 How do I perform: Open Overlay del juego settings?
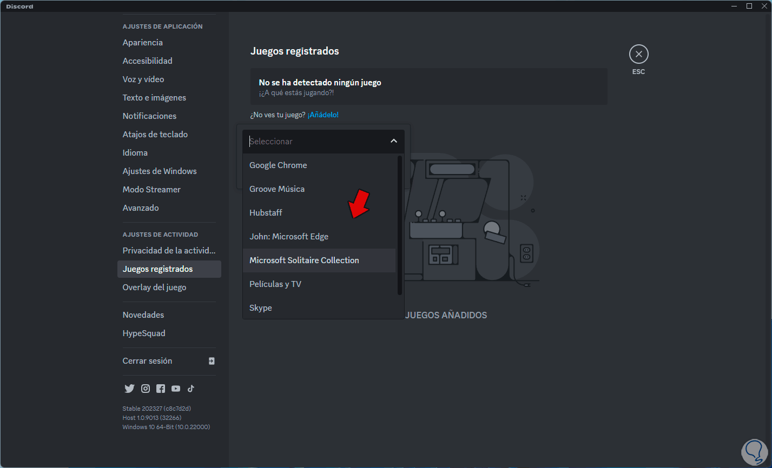[169, 288]
